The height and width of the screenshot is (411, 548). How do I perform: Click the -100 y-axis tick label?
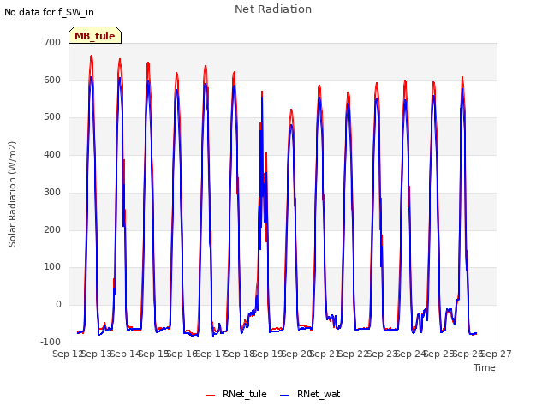[x=51, y=342]
